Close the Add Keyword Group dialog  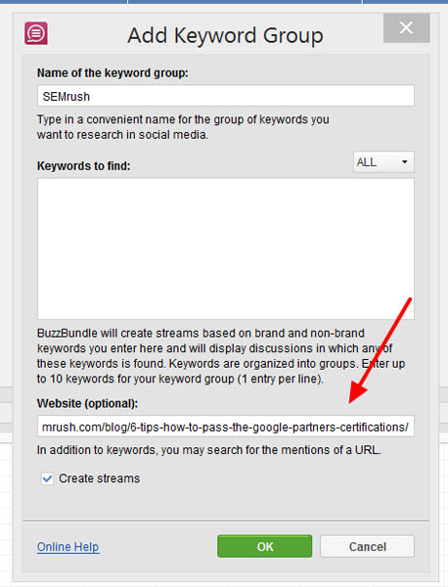(406, 27)
